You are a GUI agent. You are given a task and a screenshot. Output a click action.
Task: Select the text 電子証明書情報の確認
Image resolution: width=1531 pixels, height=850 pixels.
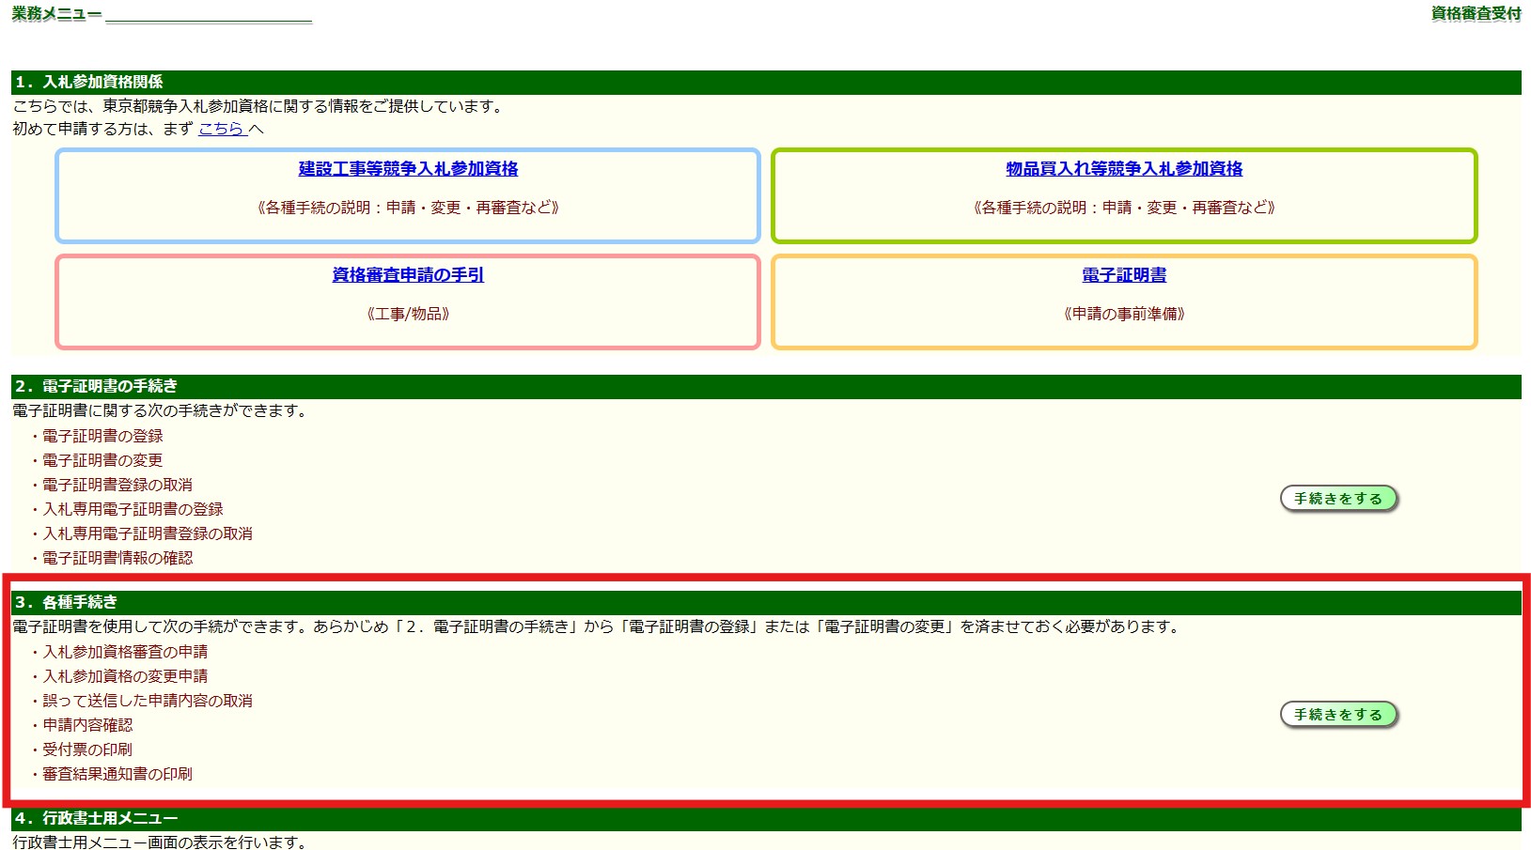pos(117,558)
